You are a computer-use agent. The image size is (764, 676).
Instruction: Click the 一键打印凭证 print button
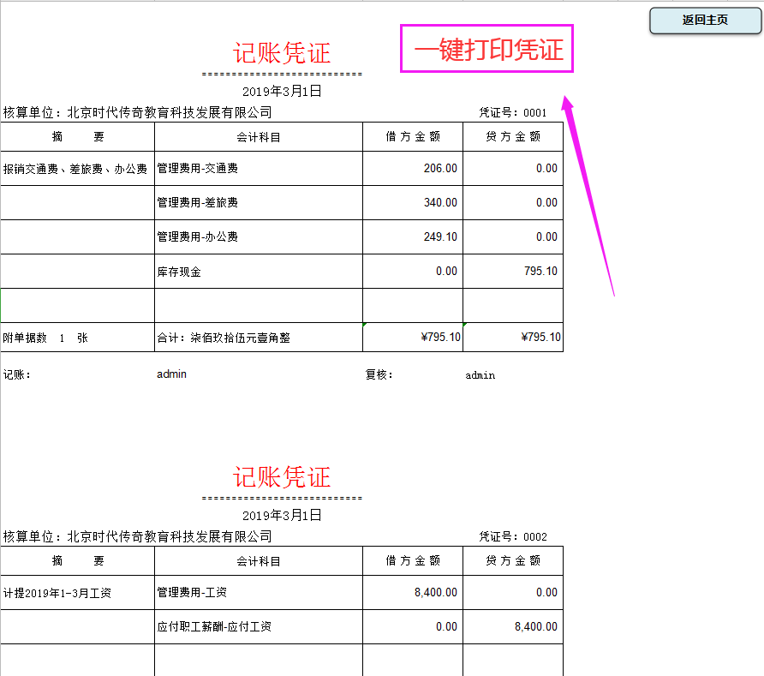pyautogui.click(x=486, y=49)
